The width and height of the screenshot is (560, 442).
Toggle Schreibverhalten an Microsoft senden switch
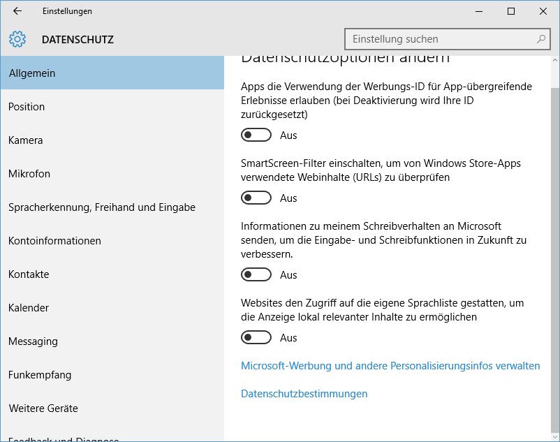point(256,274)
